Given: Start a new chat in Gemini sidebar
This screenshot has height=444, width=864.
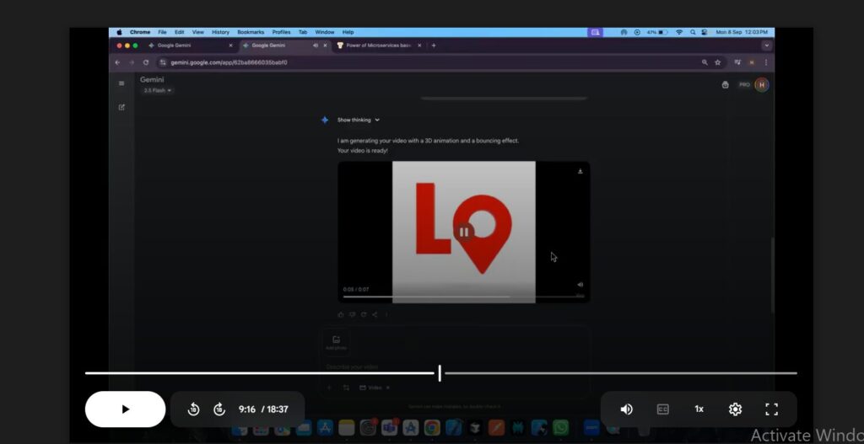Looking at the screenshot, I should click(121, 107).
